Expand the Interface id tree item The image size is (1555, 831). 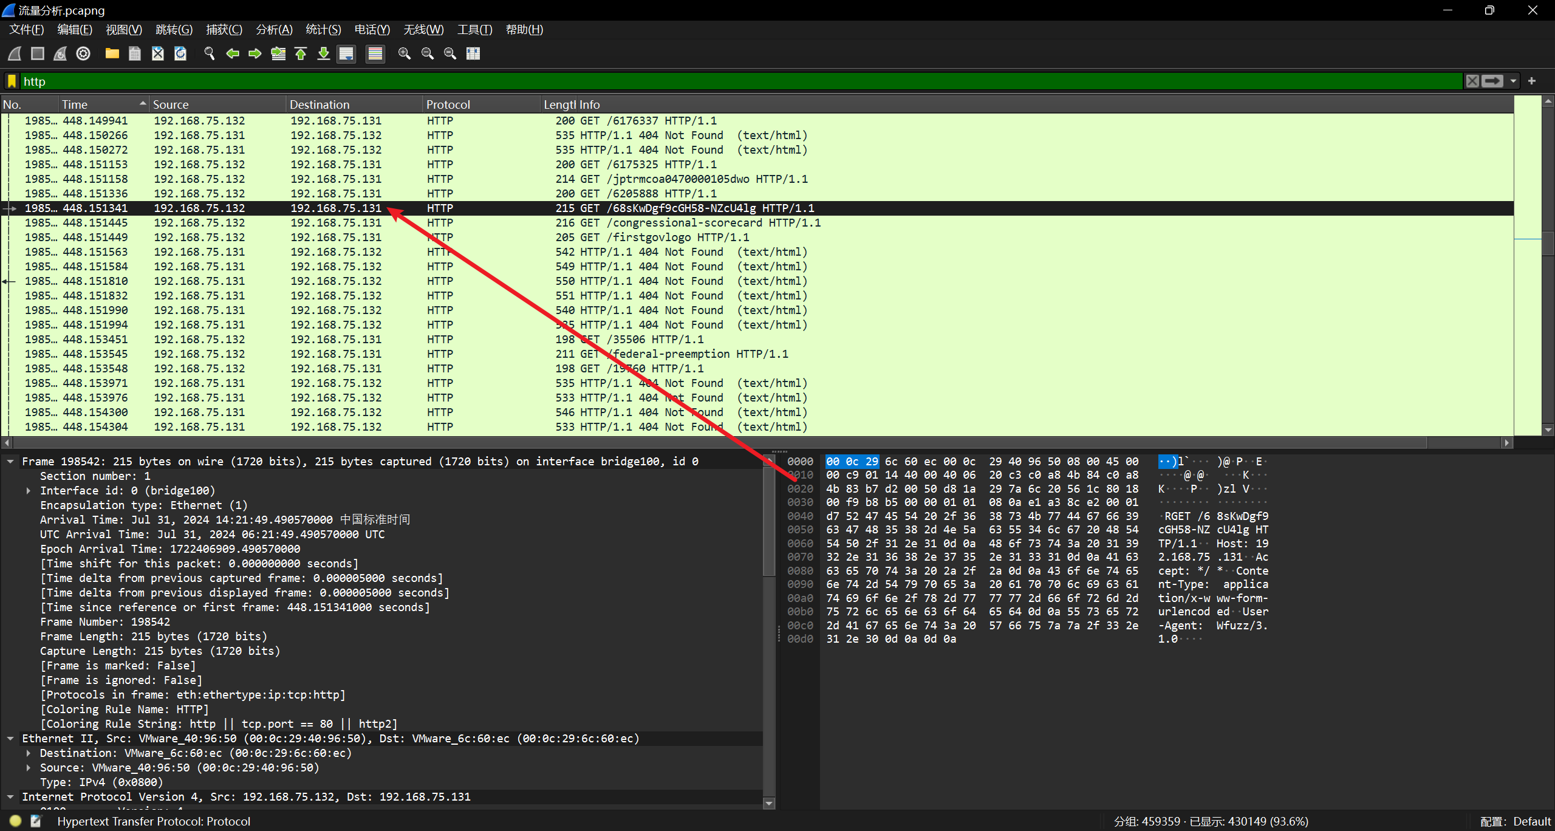point(29,491)
